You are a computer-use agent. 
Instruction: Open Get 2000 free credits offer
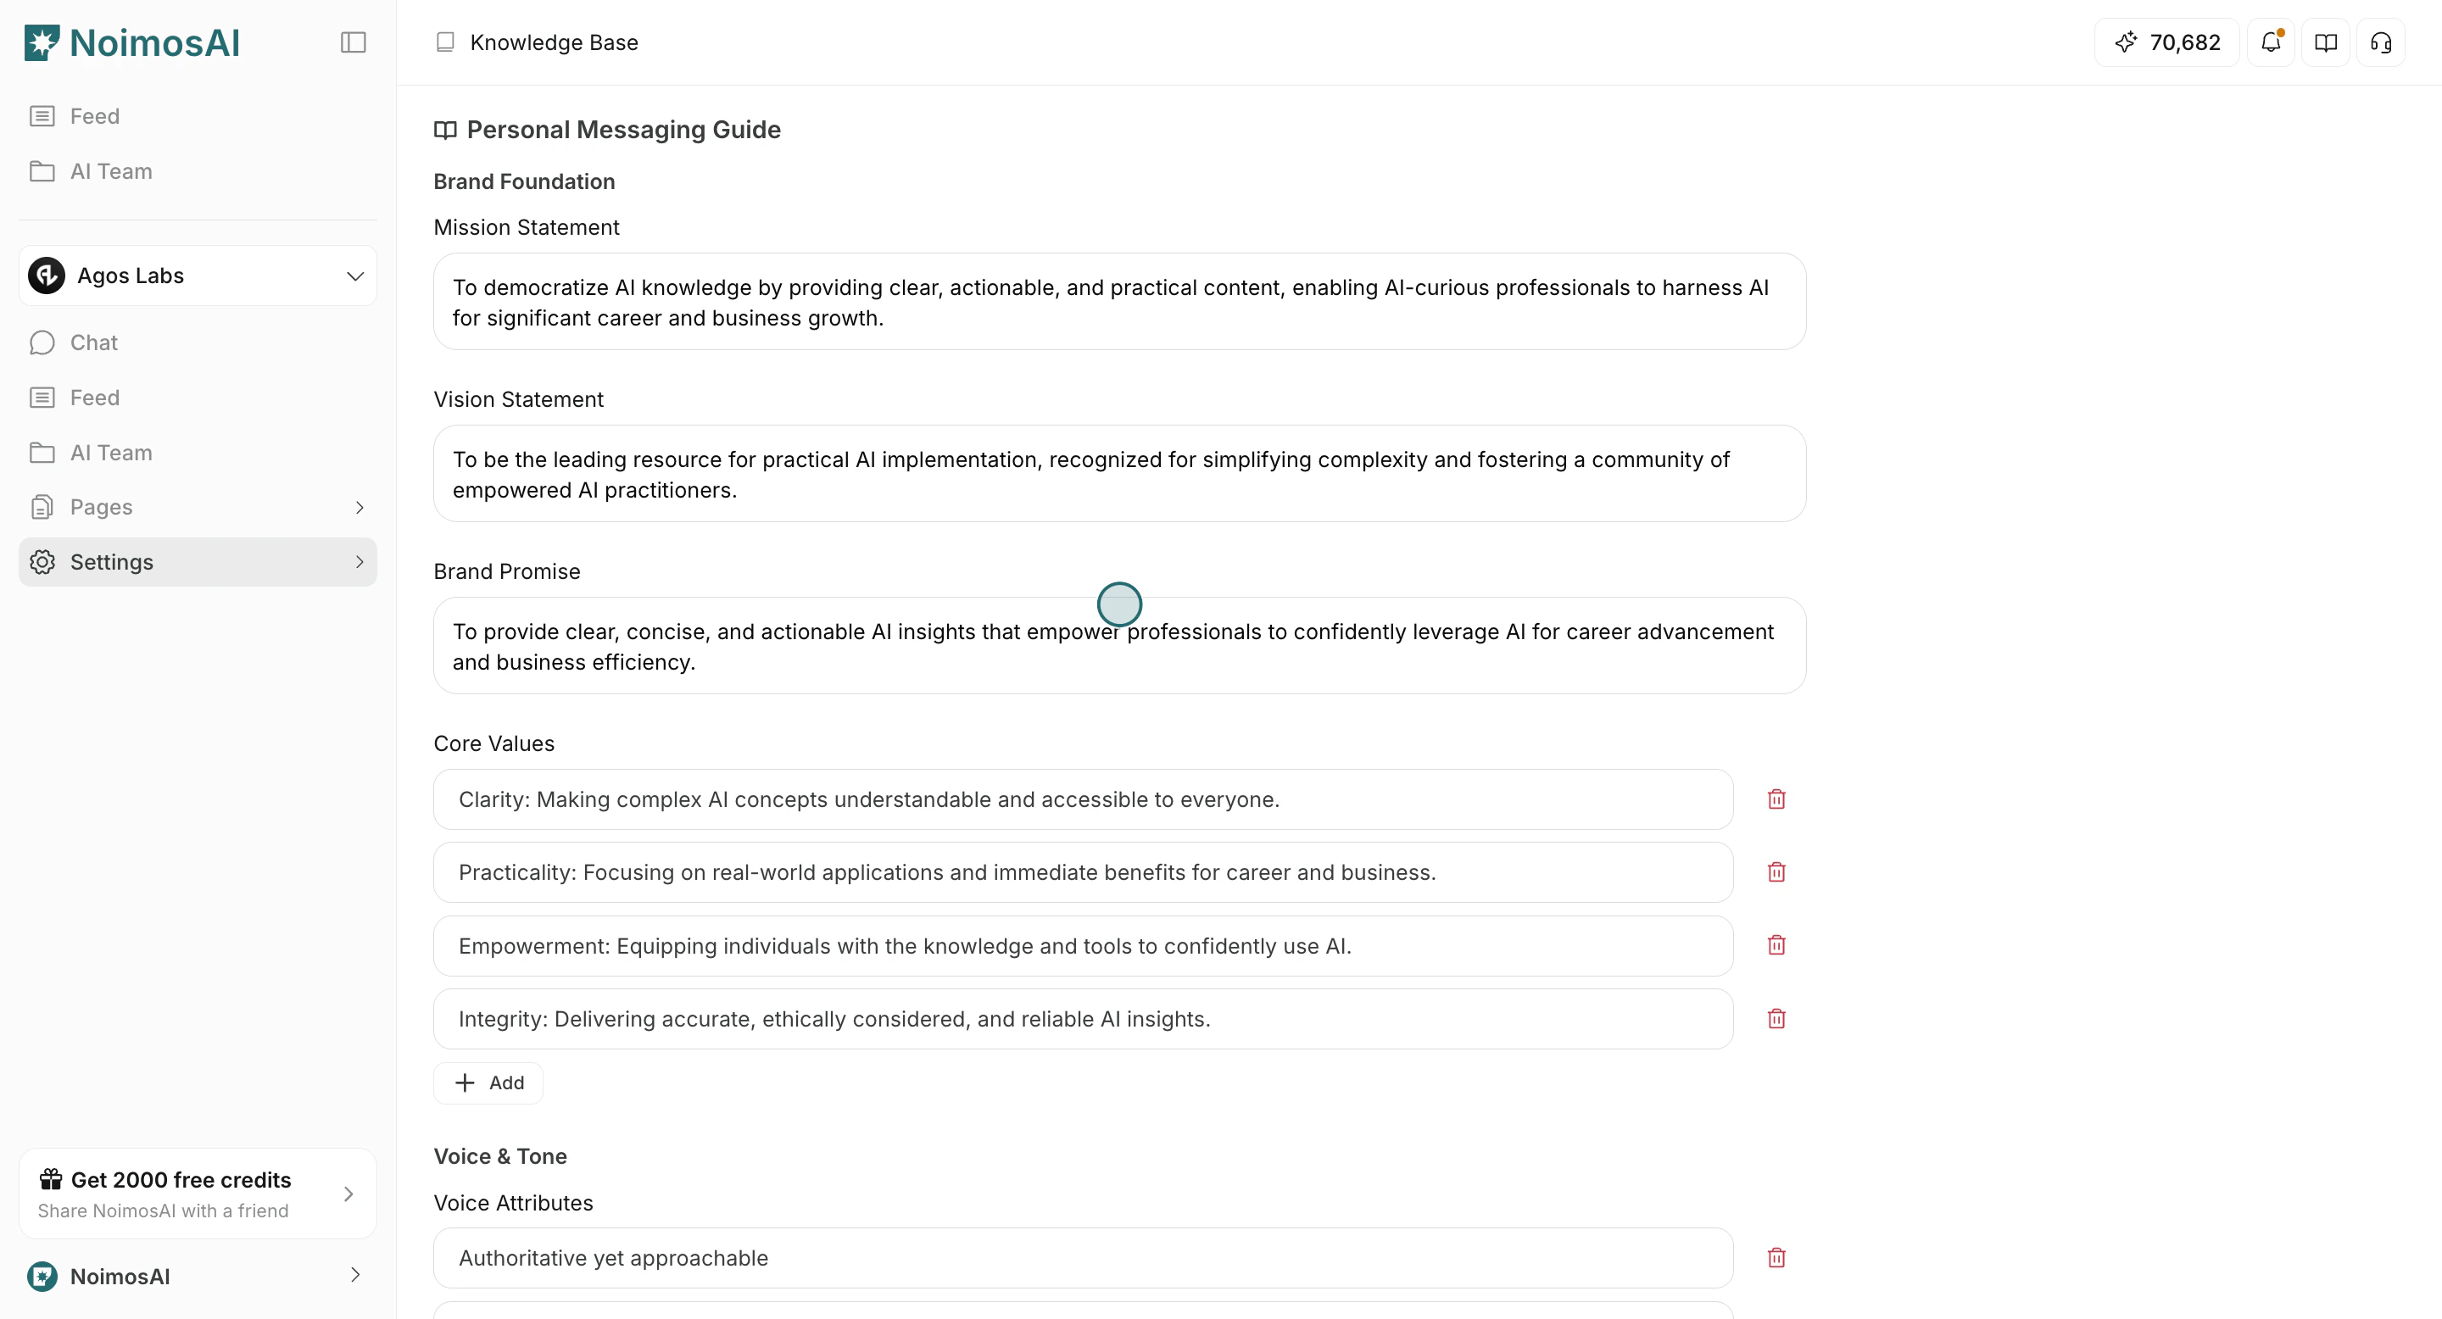click(x=196, y=1193)
